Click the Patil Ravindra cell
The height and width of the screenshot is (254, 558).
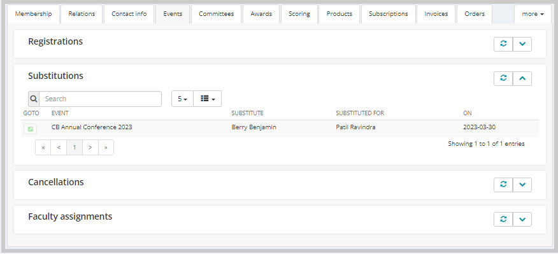pyautogui.click(x=355, y=127)
